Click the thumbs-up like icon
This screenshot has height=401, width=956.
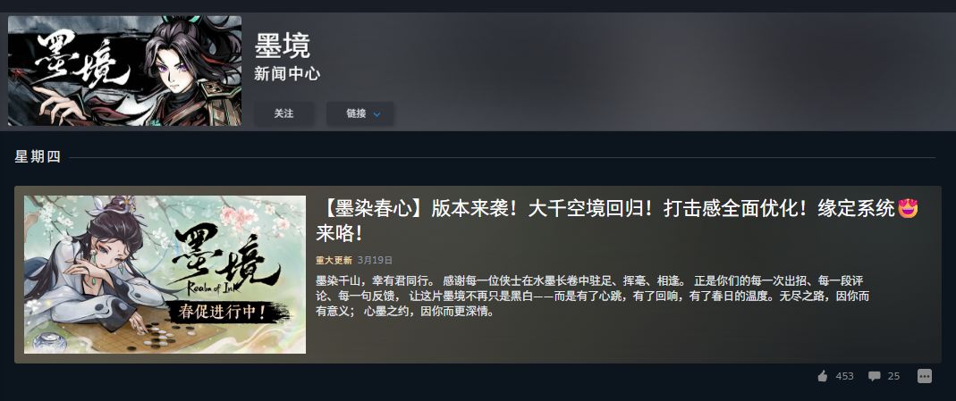[823, 376]
